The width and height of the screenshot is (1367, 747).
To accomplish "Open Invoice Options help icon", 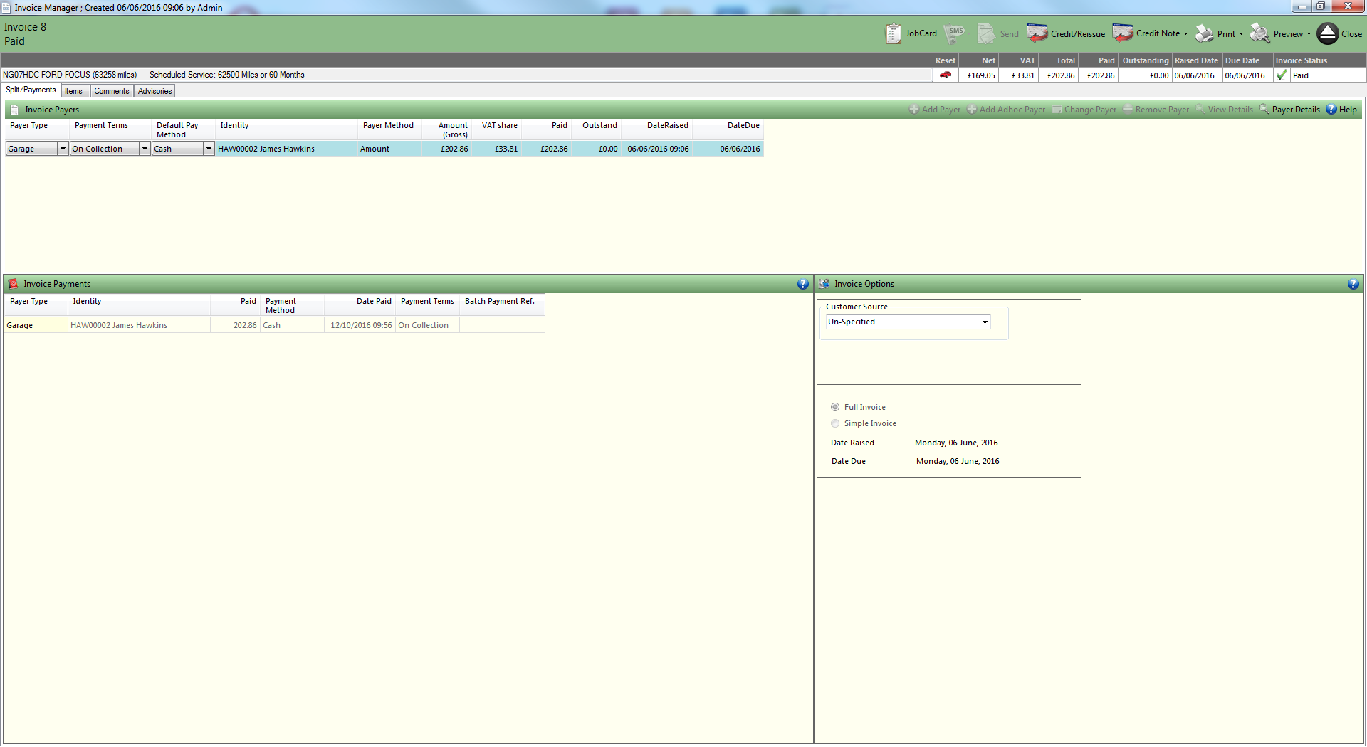I will 1353,284.
